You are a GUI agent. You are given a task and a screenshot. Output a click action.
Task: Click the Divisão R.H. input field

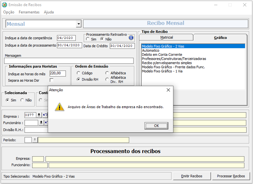point(36,130)
